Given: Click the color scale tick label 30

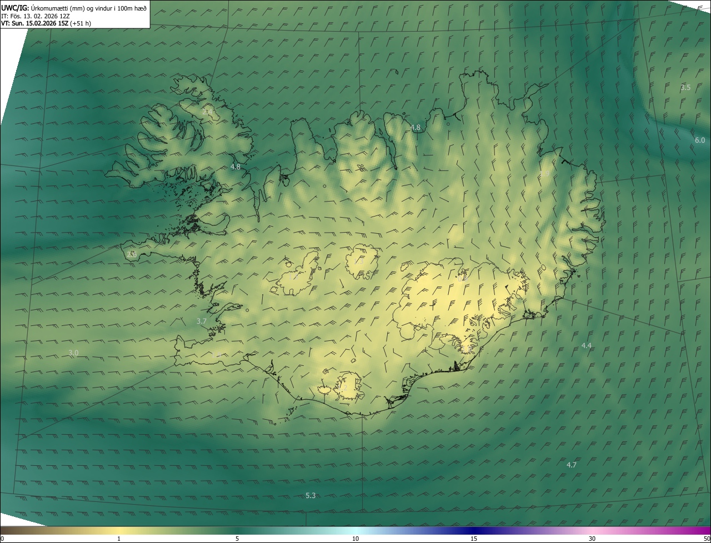Looking at the screenshot, I should pyautogui.click(x=592, y=539).
